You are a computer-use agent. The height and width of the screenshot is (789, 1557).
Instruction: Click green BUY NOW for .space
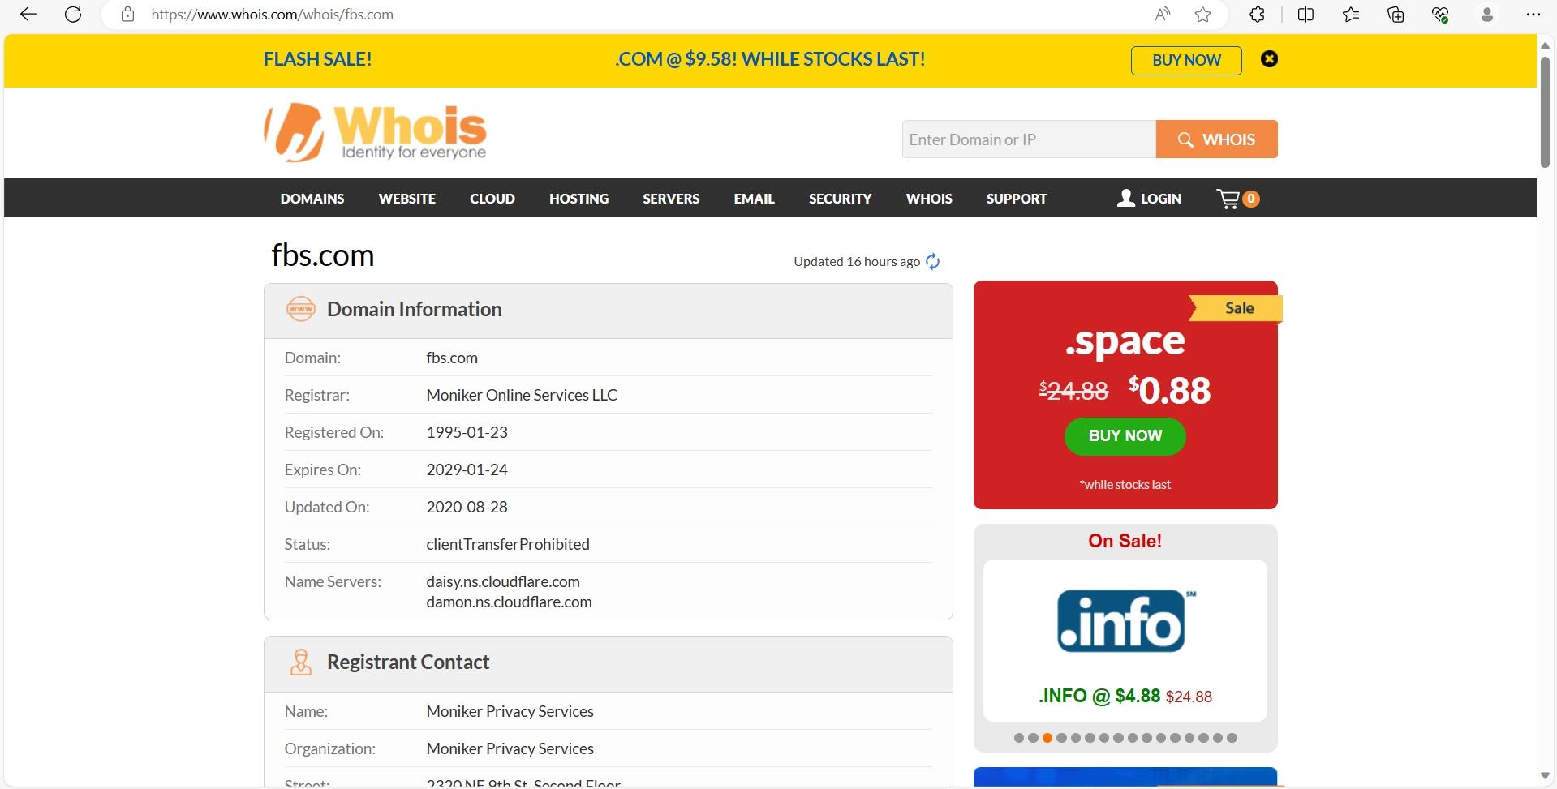click(1125, 436)
